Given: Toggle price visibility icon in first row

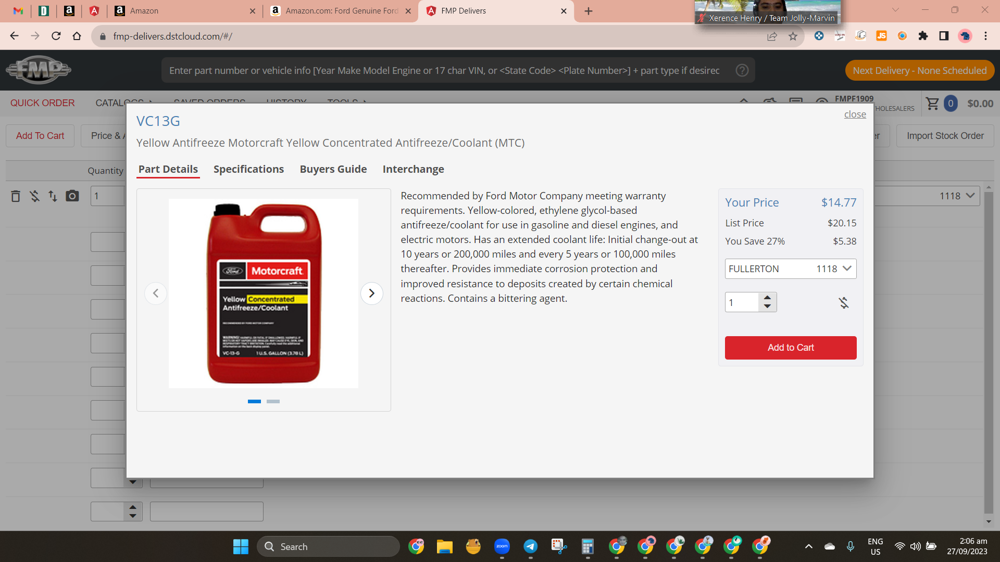Looking at the screenshot, I should click(x=34, y=196).
